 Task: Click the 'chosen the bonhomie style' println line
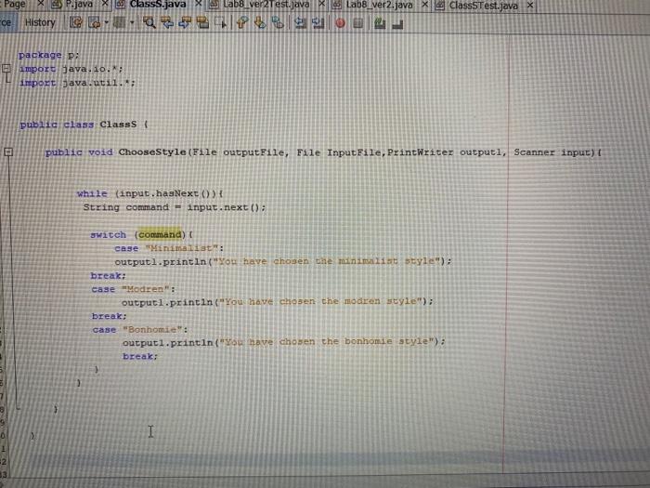pos(283,342)
